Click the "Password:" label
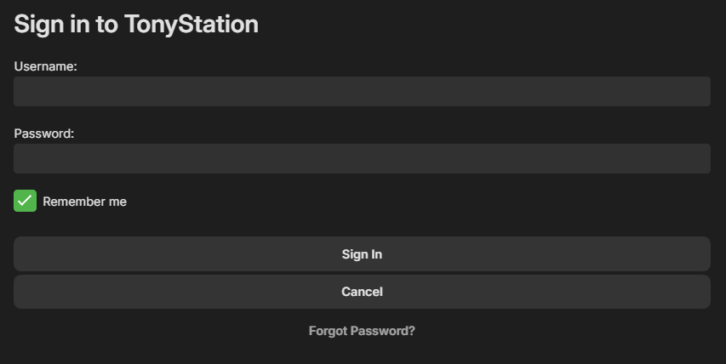This screenshot has width=726, height=364. [44, 134]
